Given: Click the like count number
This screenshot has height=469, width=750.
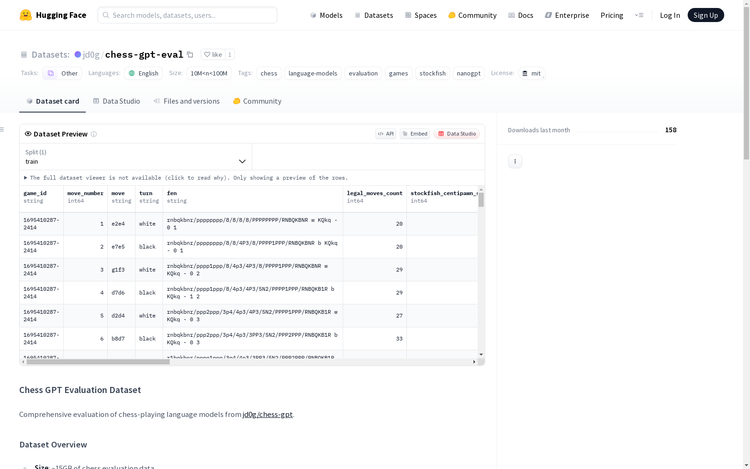Looking at the screenshot, I should [x=230, y=54].
